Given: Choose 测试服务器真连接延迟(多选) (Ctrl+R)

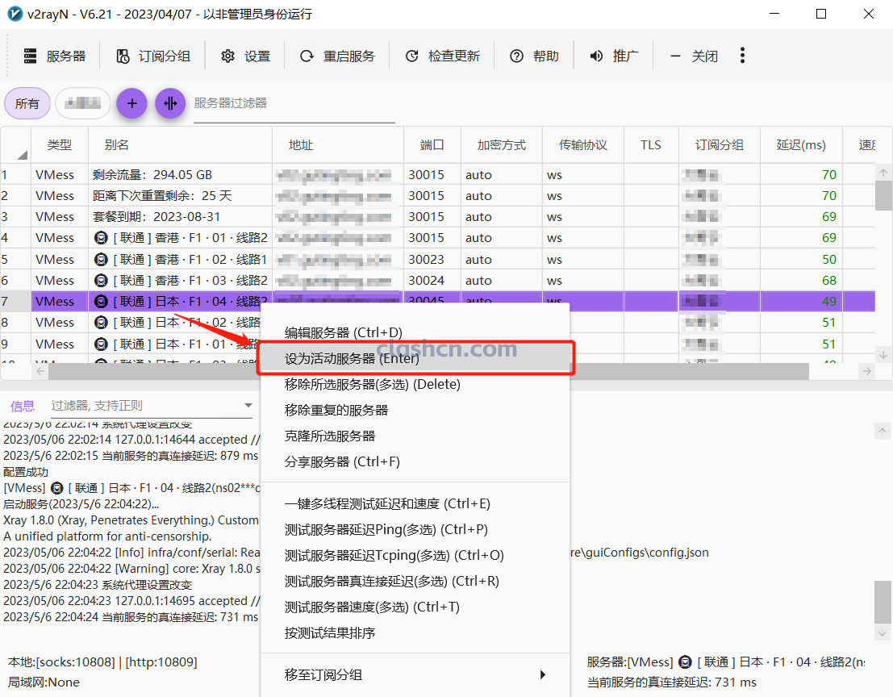Looking at the screenshot, I should [x=415, y=582].
